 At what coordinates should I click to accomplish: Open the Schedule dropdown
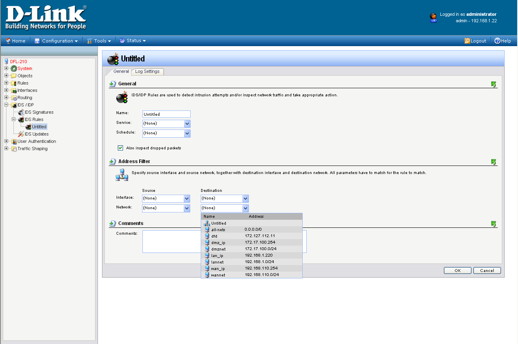(166, 133)
